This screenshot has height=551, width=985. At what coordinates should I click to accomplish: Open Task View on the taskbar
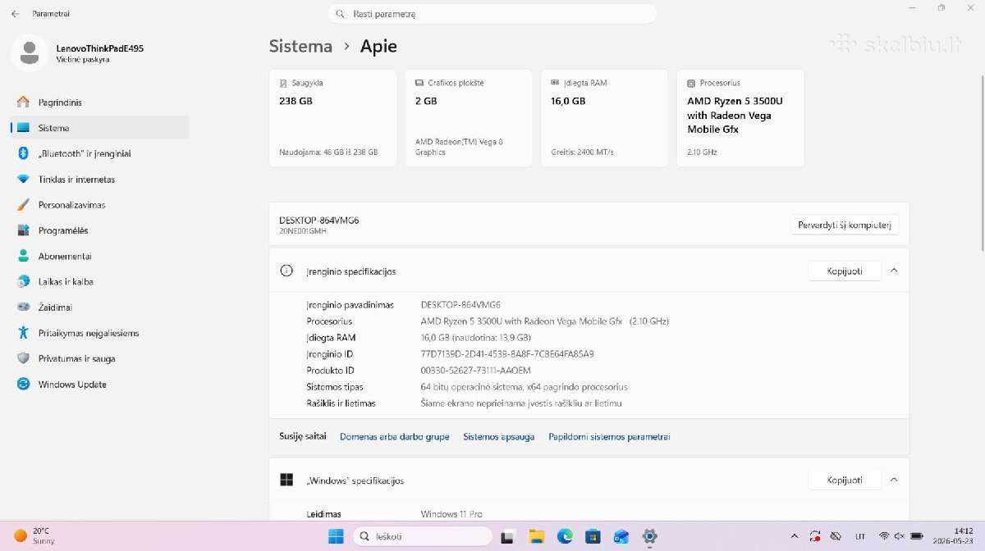508,537
